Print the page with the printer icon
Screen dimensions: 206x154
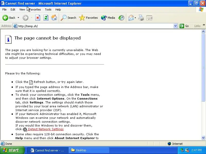click(x=141, y=18)
